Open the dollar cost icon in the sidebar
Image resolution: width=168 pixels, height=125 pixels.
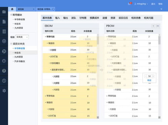(x=4, y=81)
